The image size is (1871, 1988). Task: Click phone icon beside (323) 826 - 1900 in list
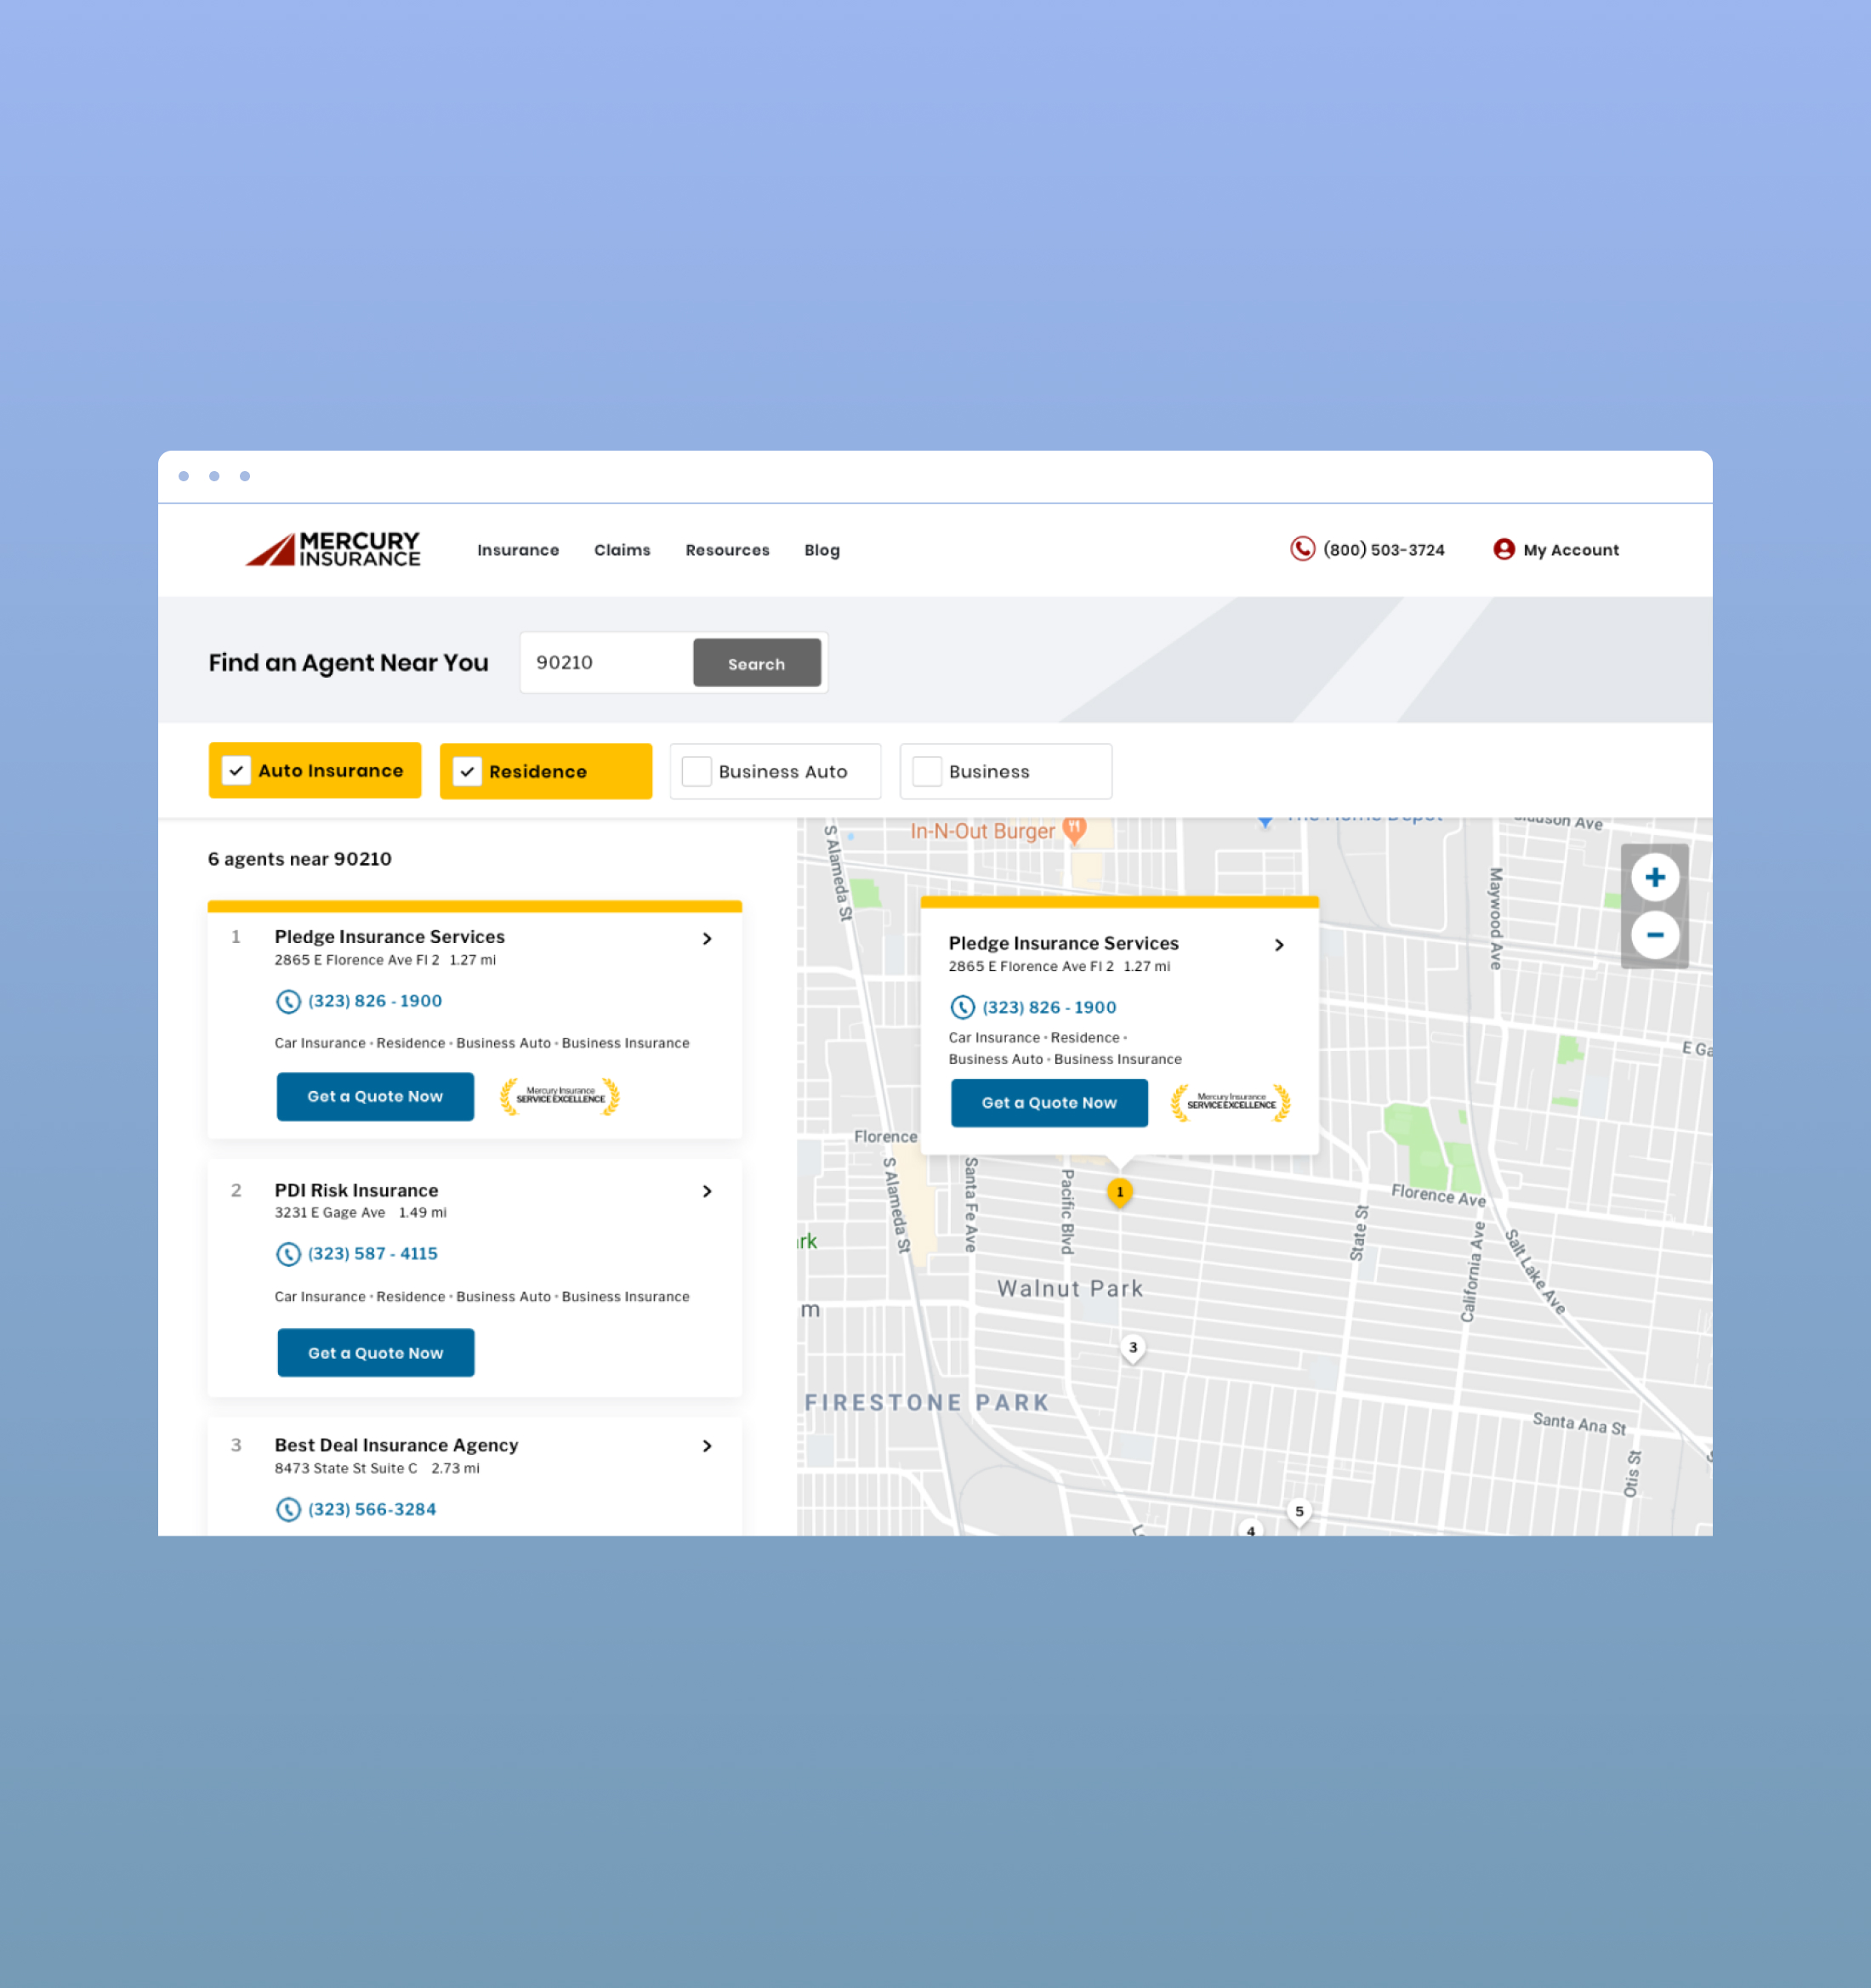(x=288, y=1001)
